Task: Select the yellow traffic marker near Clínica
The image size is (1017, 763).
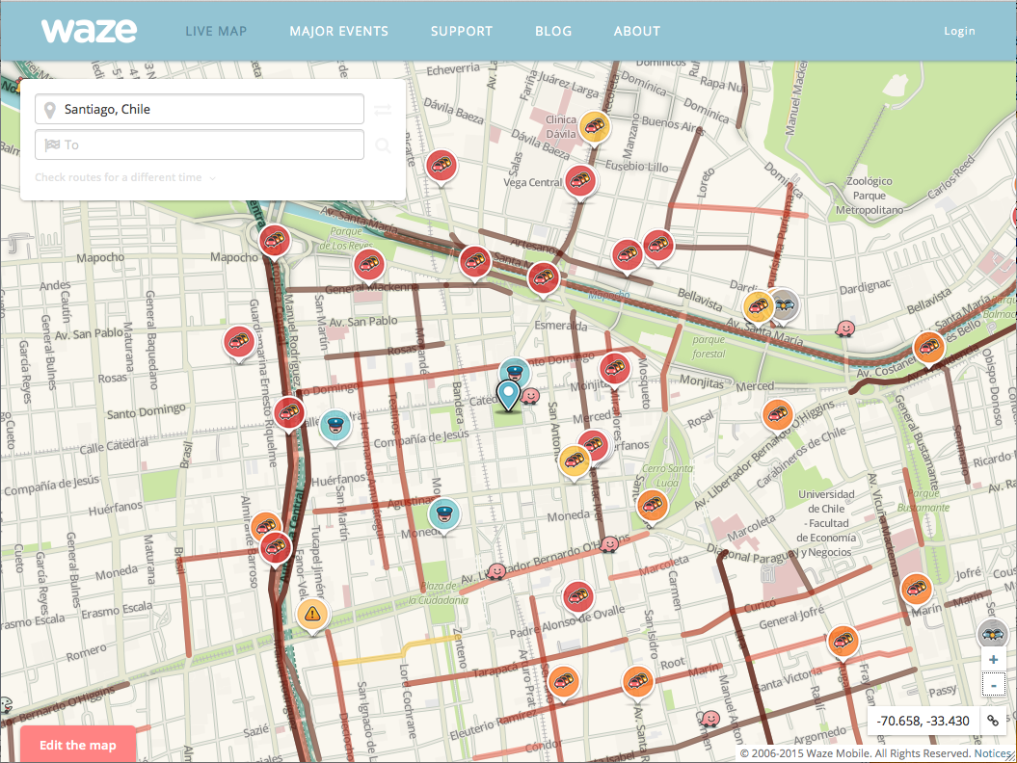Action: [x=593, y=125]
